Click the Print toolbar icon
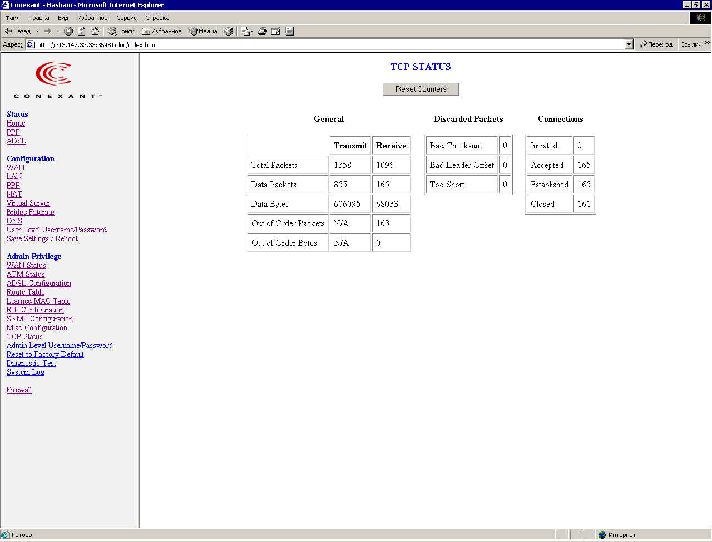This screenshot has height=542, width=712. click(x=263, y=31)
